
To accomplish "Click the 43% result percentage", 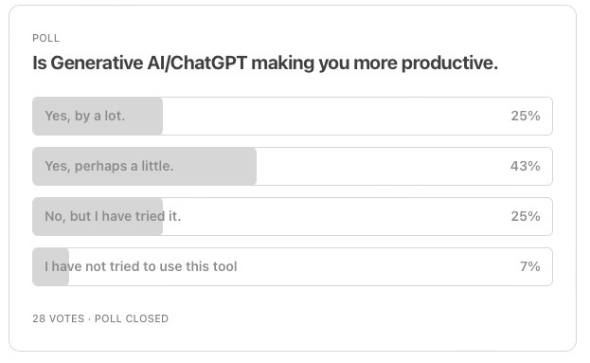I will [526, 166].
